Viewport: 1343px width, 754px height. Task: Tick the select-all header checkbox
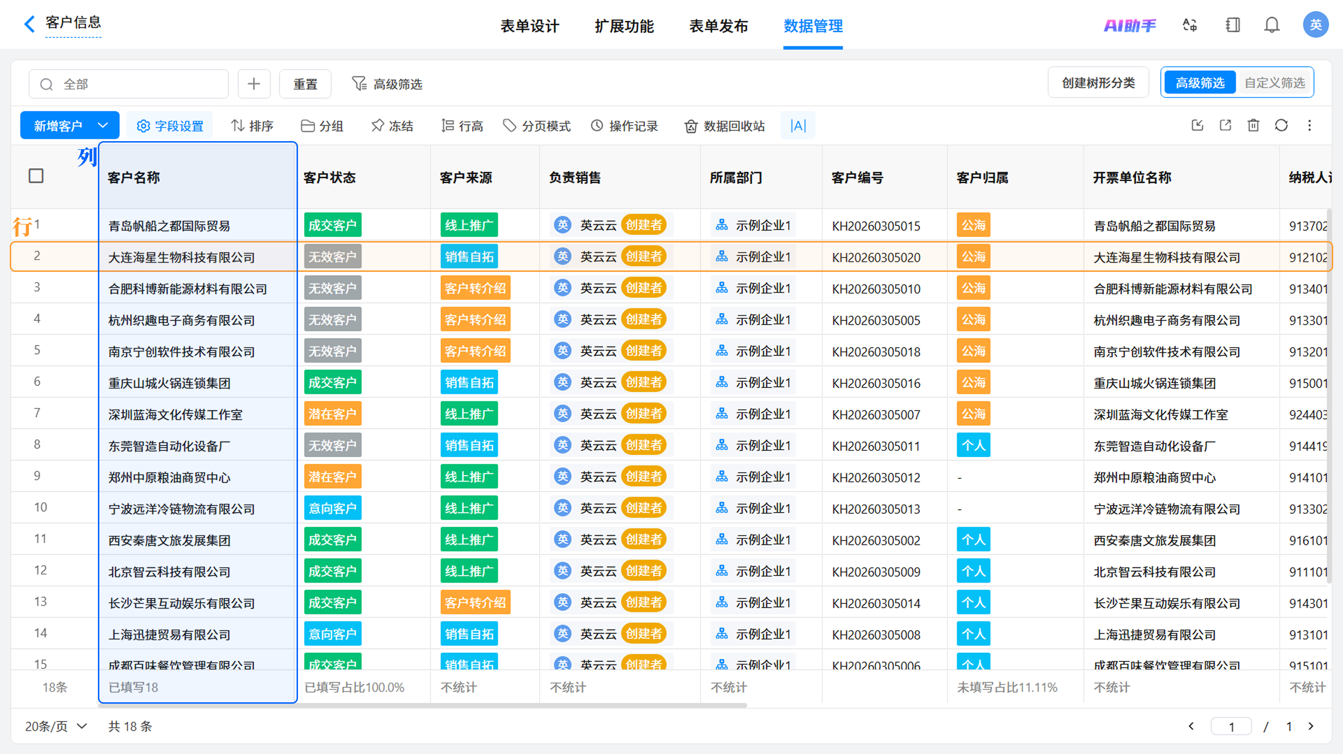(x=36, y=176)
